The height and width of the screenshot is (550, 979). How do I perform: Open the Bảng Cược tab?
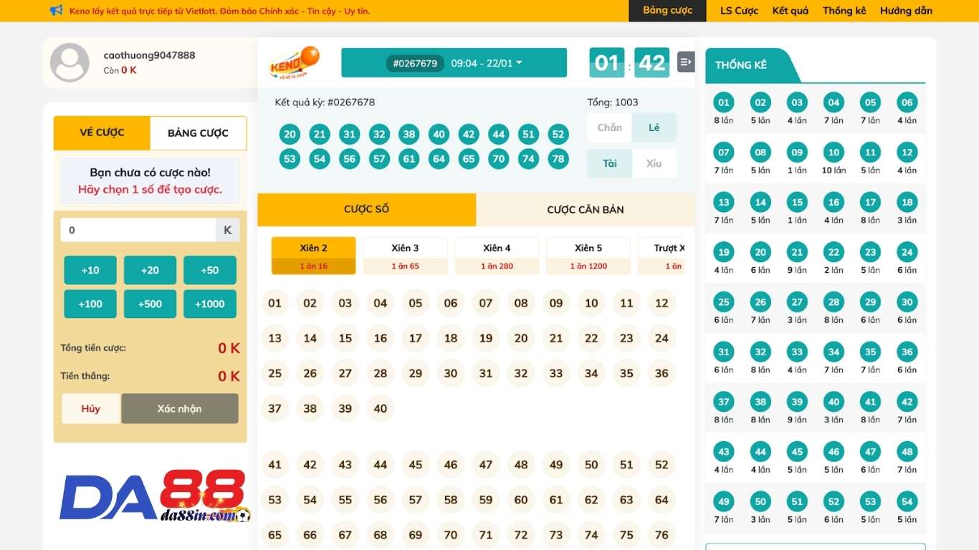click(x=198, y=133)
